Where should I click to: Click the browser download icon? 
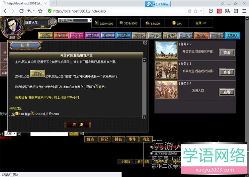tap(236, 11)
